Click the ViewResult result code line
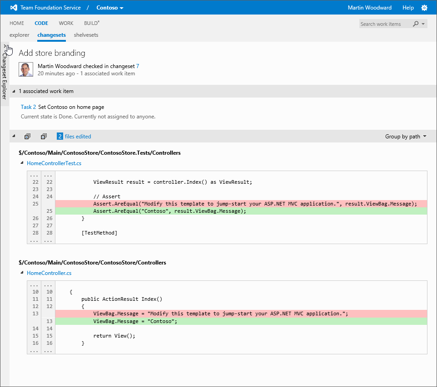Screen dimensions: 437x387 tap(173, 182)
